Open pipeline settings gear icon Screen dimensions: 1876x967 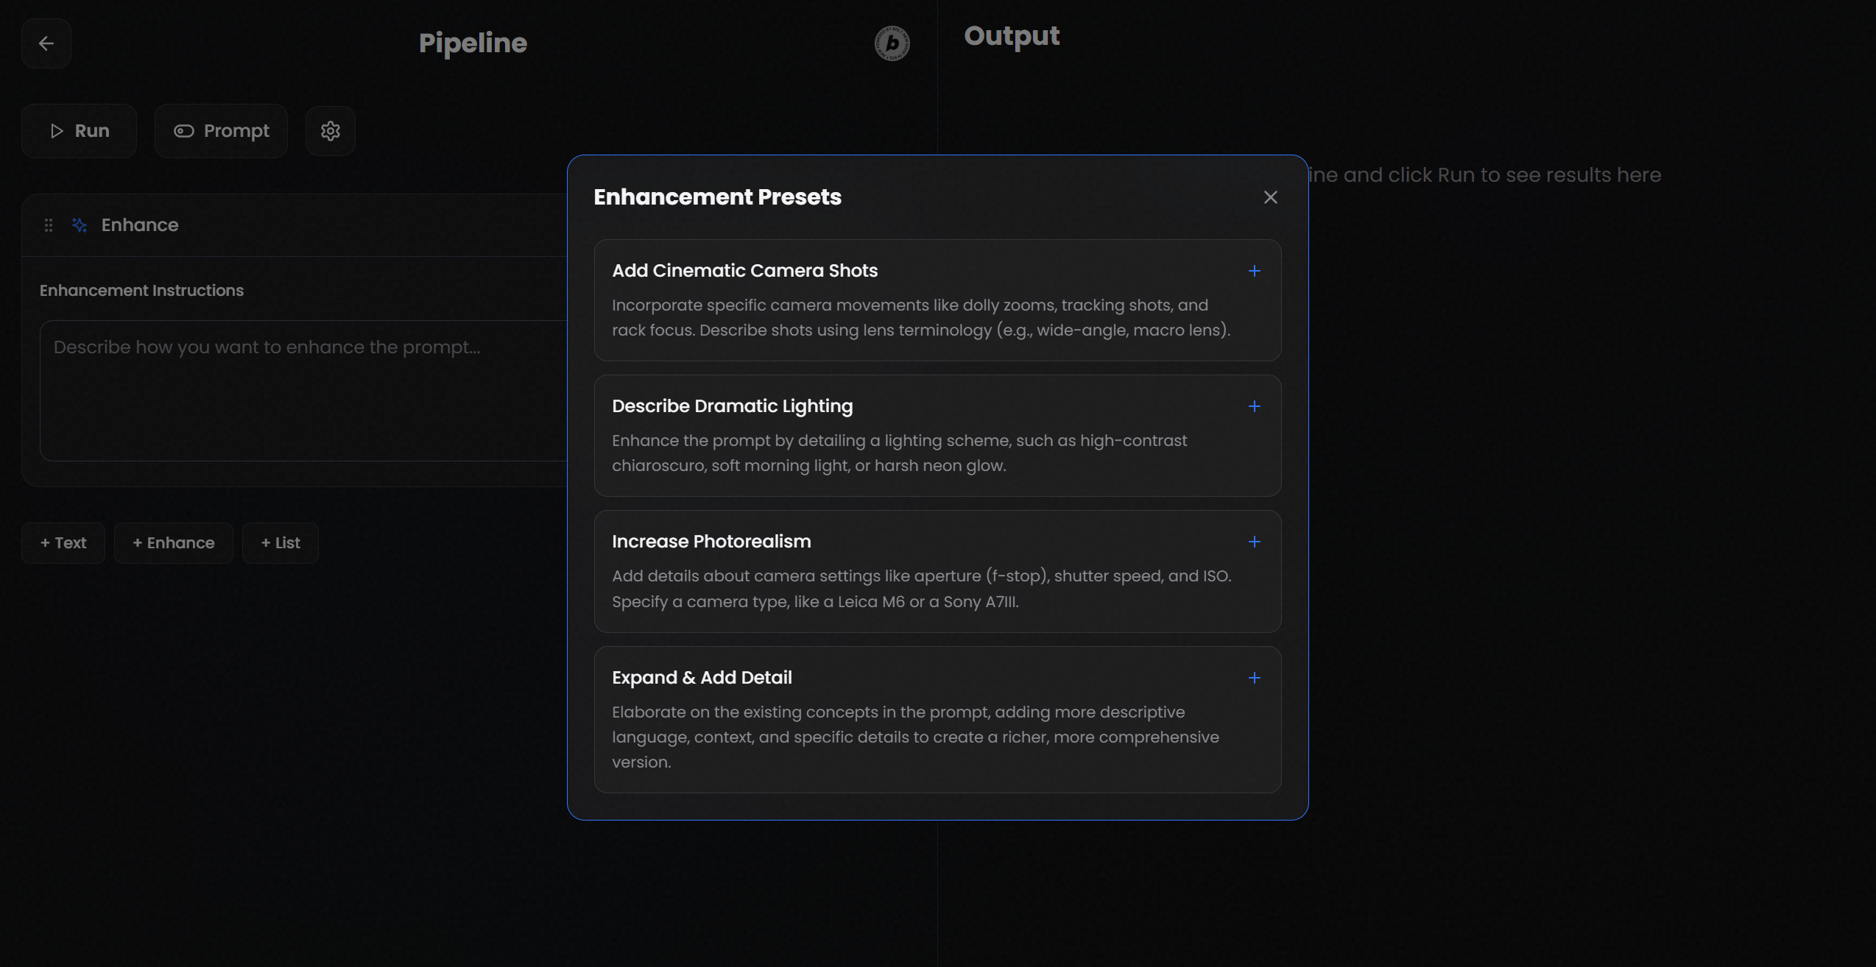(330, 131)
